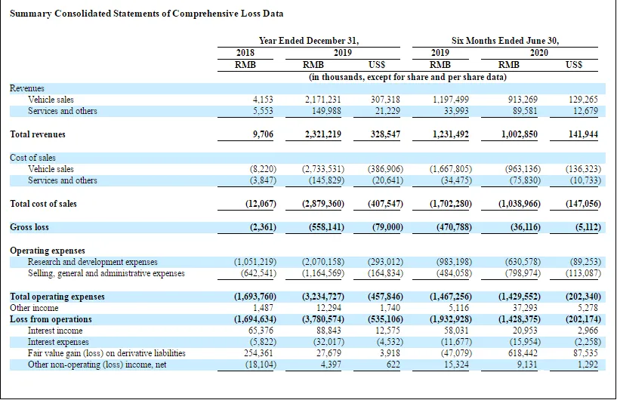Select Selling, general and administrative expenses label
The height and width of the screenshot is (400, 617).
106,273
